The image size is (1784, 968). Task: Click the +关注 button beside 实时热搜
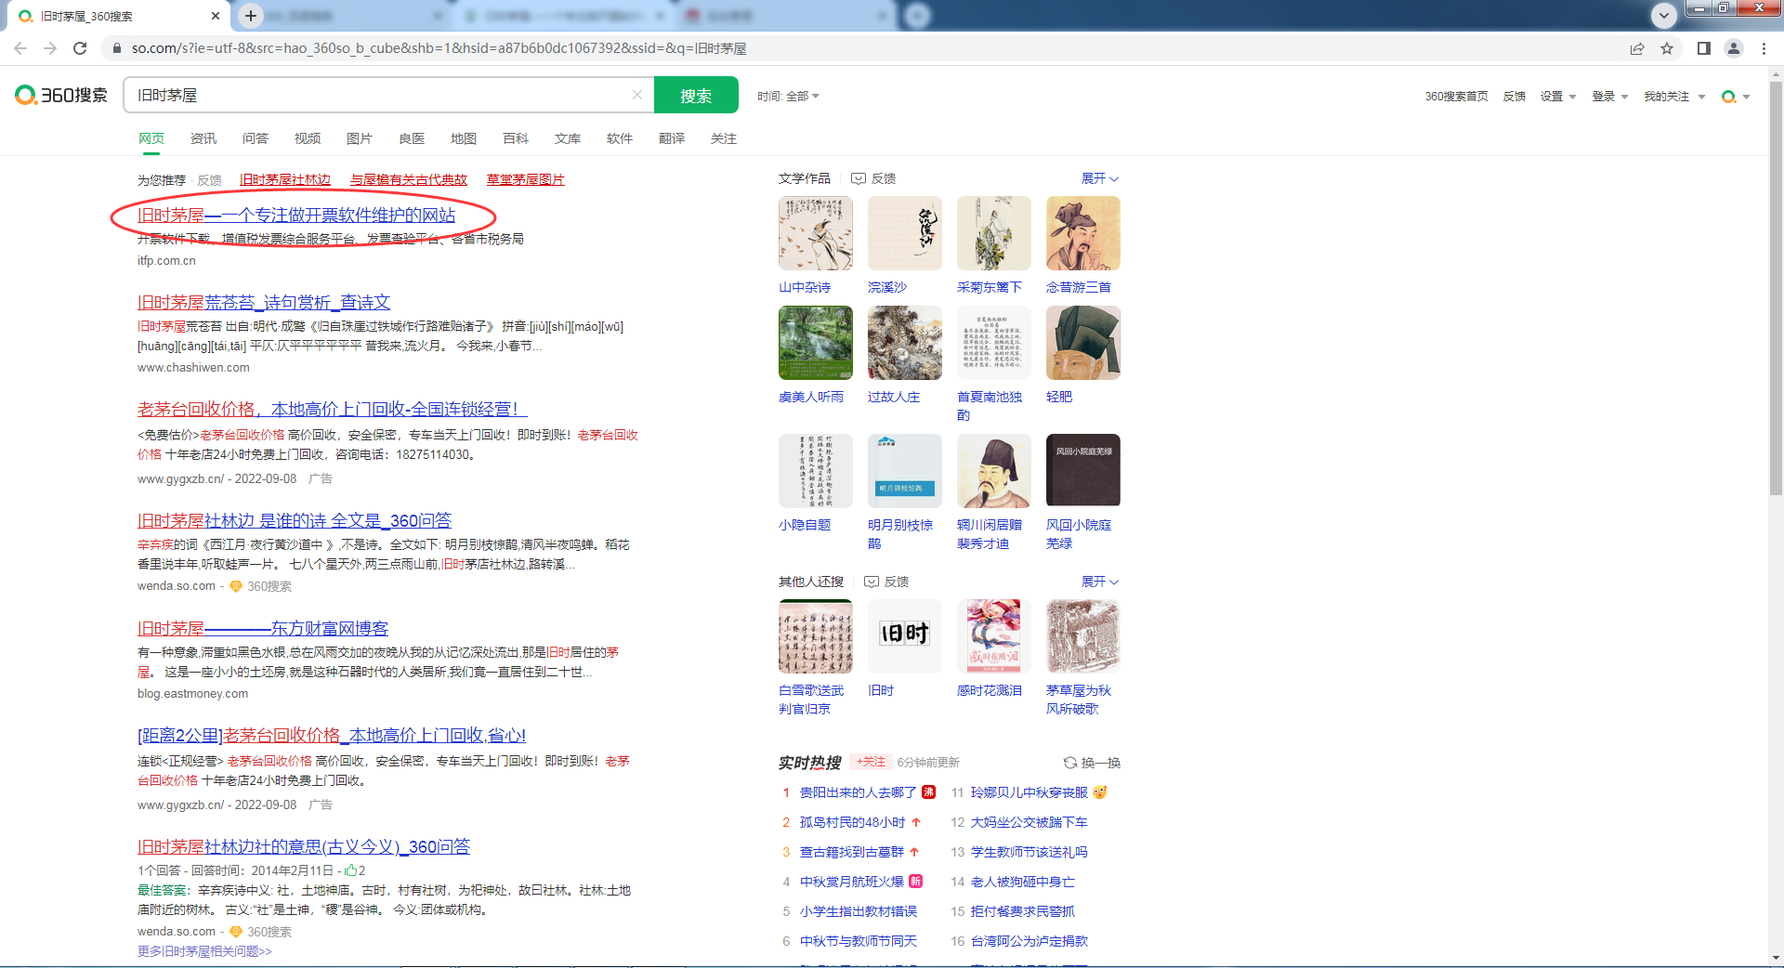pyautogui.click(x=871, y=762)
